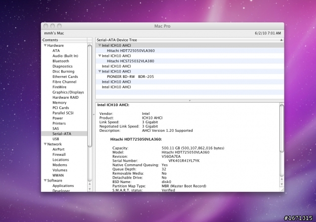
Task: Open Fibre Channel section
Action: 64,82
